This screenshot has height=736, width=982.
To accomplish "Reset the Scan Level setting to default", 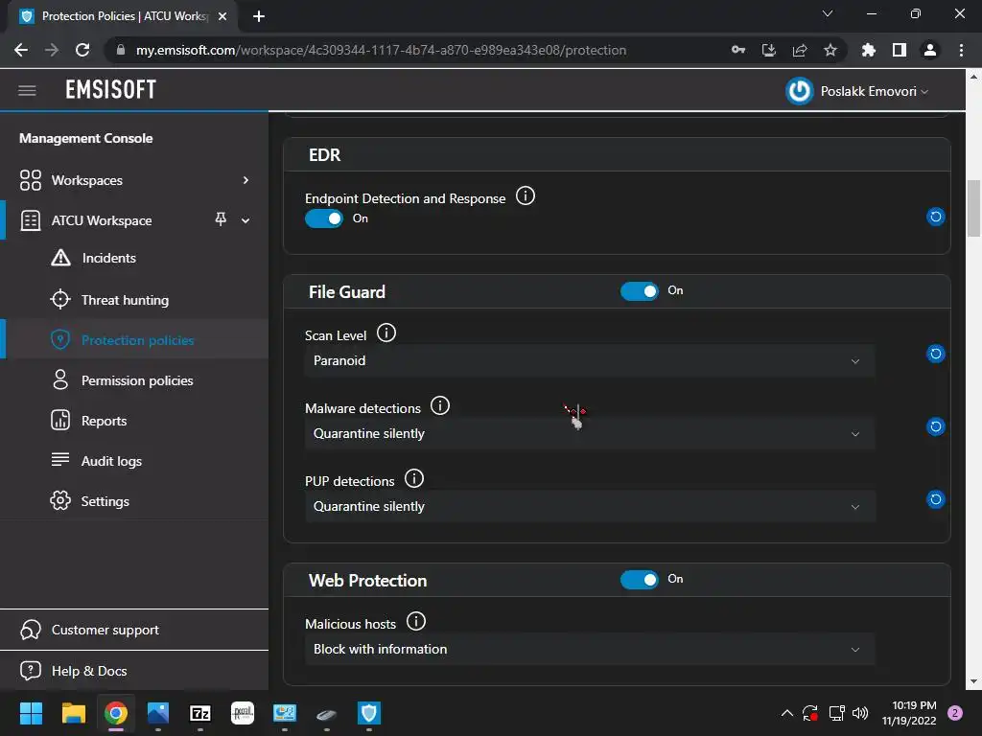I will point(936,354).
